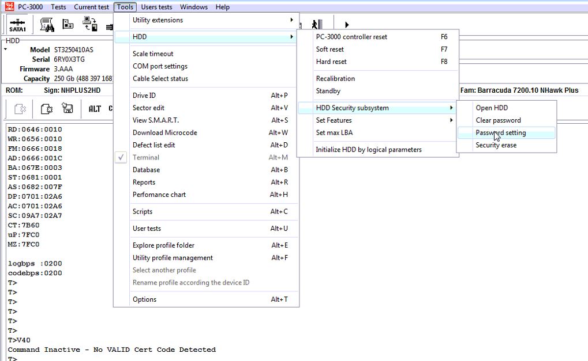Click the document with gear terminal toolbar icon
The width and height of the screenshot is (588, 361).
[x=47, y=109]
